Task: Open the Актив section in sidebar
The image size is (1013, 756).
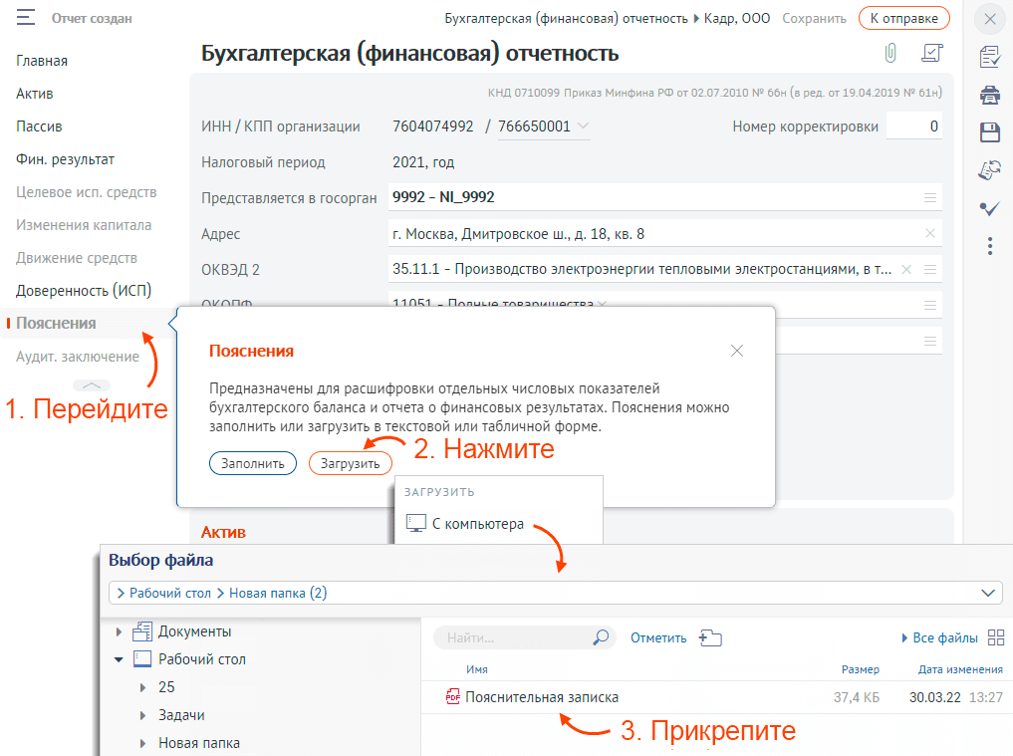Action: click(x=35, y=94)
